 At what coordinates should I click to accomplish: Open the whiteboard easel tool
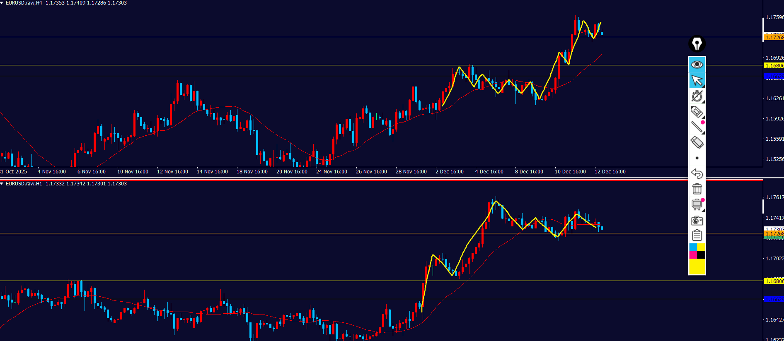tap(697, 204)
